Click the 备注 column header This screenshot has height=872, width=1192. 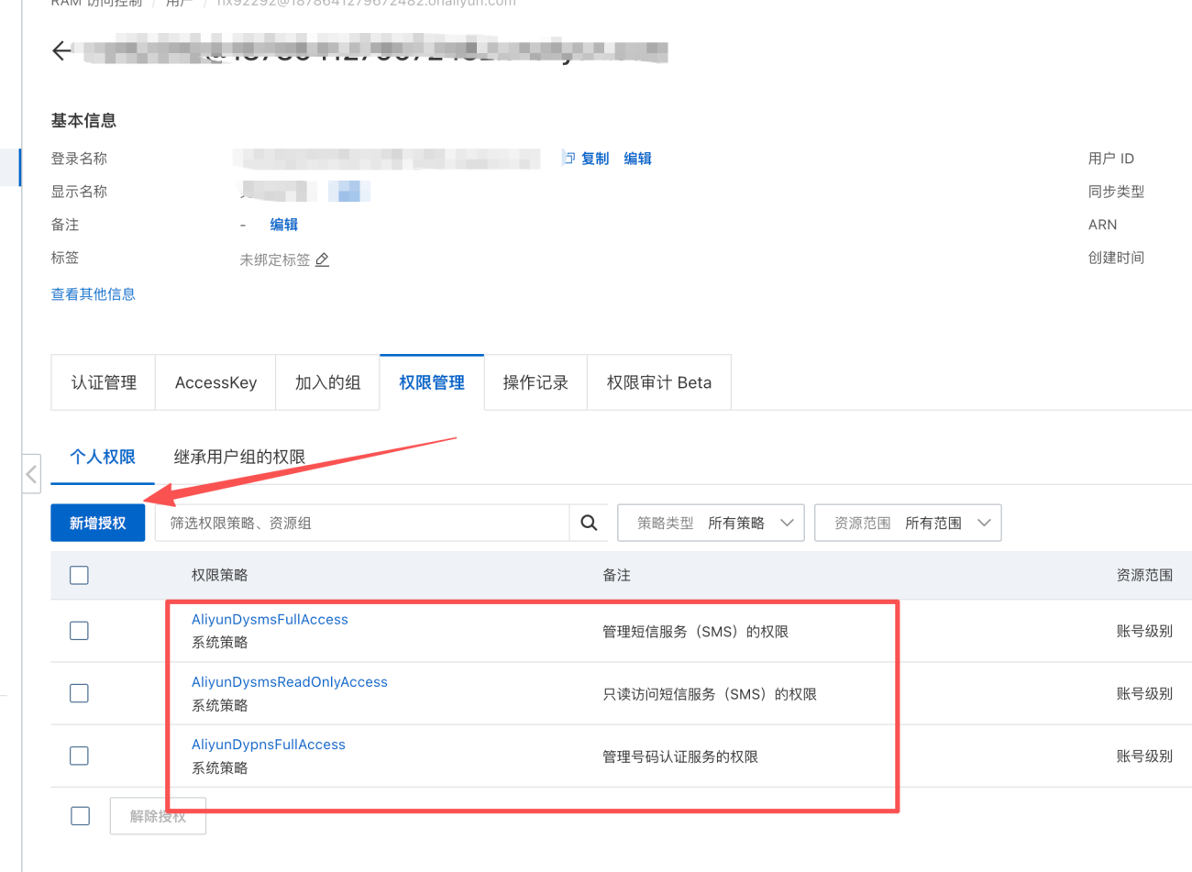pyautogui.click(x=616, y=575)
